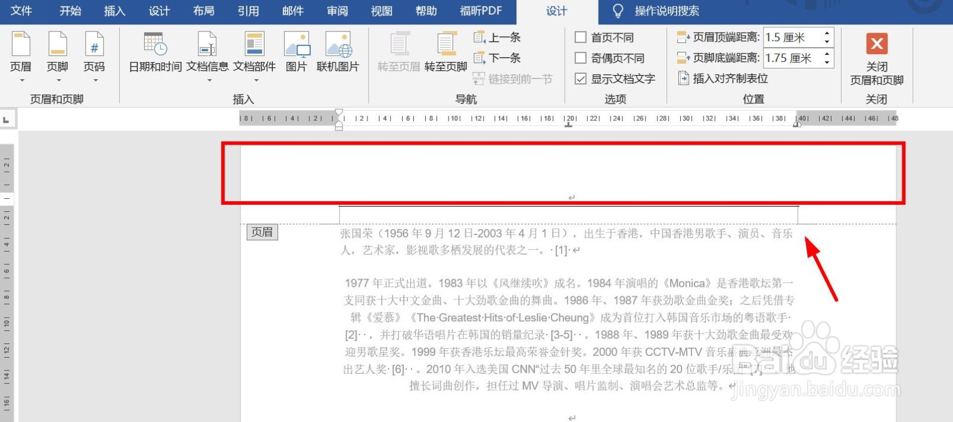Click the red 关闭页眉和页脚 close icon
Image resolution: width=953 pixels, height=422 pixels.
877,43
